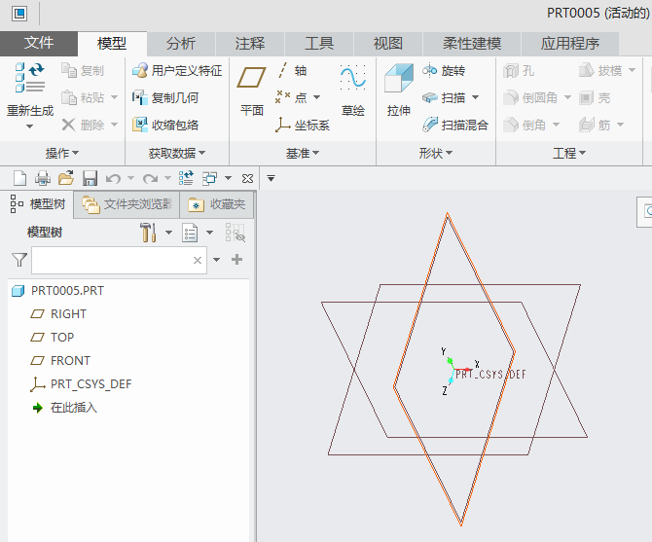Switch to the 分析 ribbon tab
Image resolution: width=652 pixels, height=542 pixels.
click(180, 44)
